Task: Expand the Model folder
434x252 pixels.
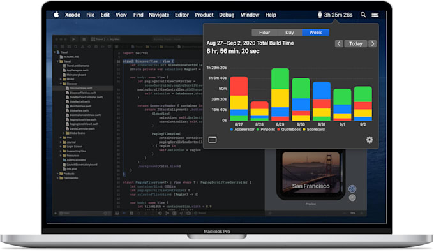Action: click(61, 79)
